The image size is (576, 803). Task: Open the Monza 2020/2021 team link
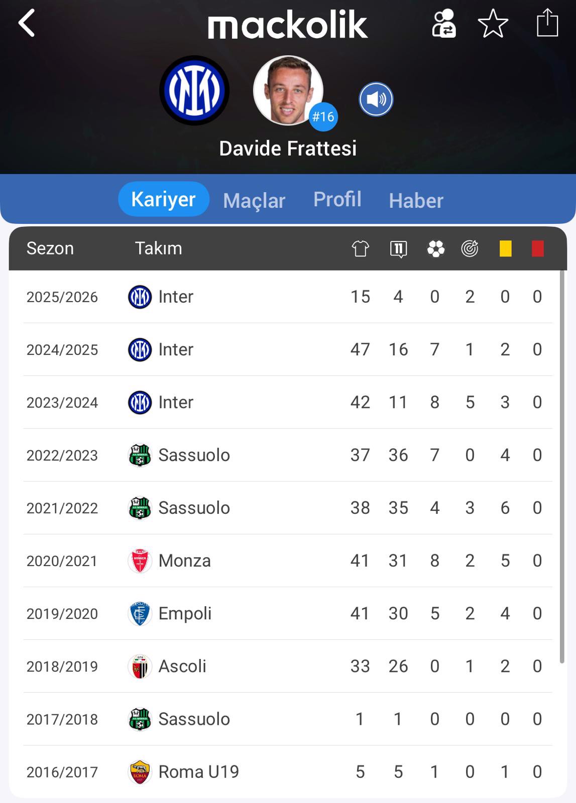click(x=184, y=561)
